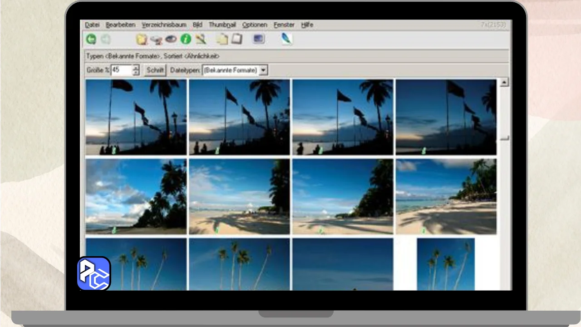Select the first flag sunset thumbnail
Viewport: 581px width, 327px height.
click(x=136, y=117)
